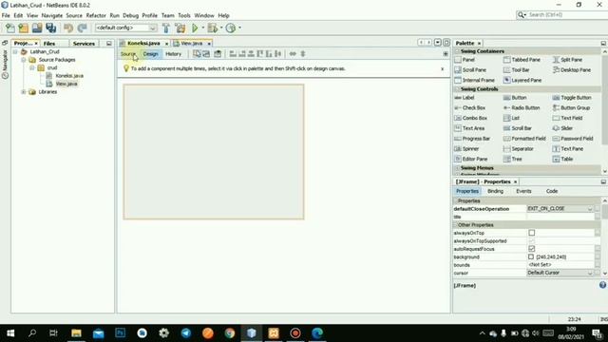This screenshot has height=342, width=608.
Task: Collapse the Swing Containers palette section
Action: tap(457, 51)
